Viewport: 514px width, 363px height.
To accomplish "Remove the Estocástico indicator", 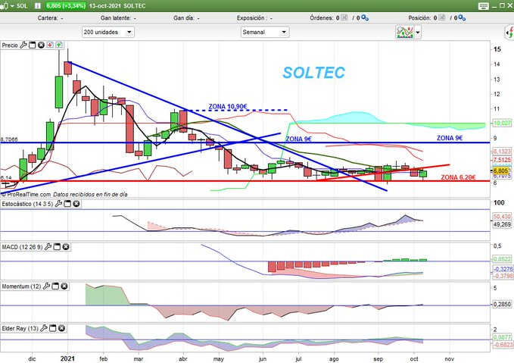I will tap(76, 204).
